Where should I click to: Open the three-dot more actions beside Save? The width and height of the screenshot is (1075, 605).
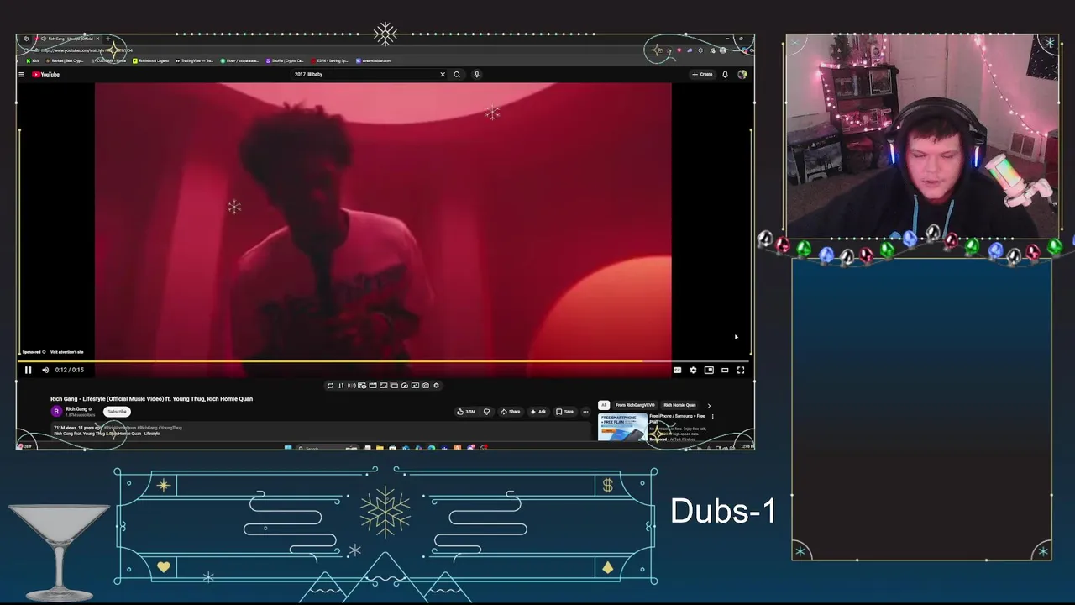pyautogui.click(x=585, y=412)
